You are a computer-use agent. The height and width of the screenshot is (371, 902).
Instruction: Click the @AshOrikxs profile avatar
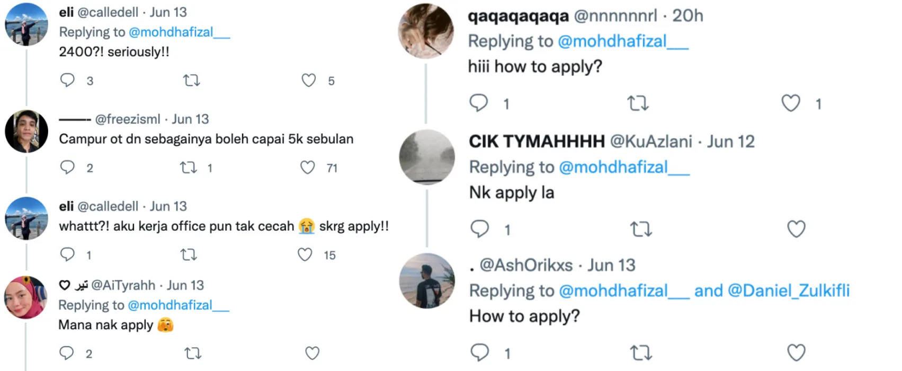pyautogui.click(x=427, y=281)
